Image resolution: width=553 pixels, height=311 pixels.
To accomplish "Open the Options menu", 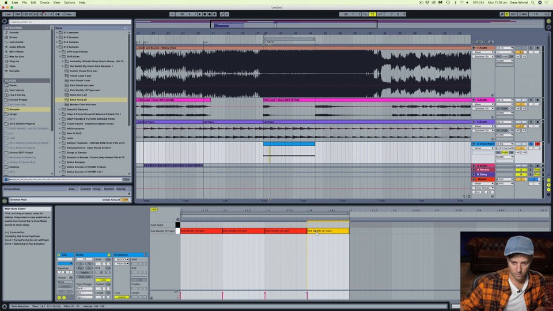I will point(70,2).
